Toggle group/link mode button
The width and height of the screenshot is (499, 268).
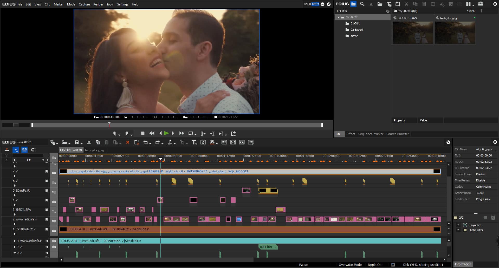pyautogui.click(x=24, y=150)
